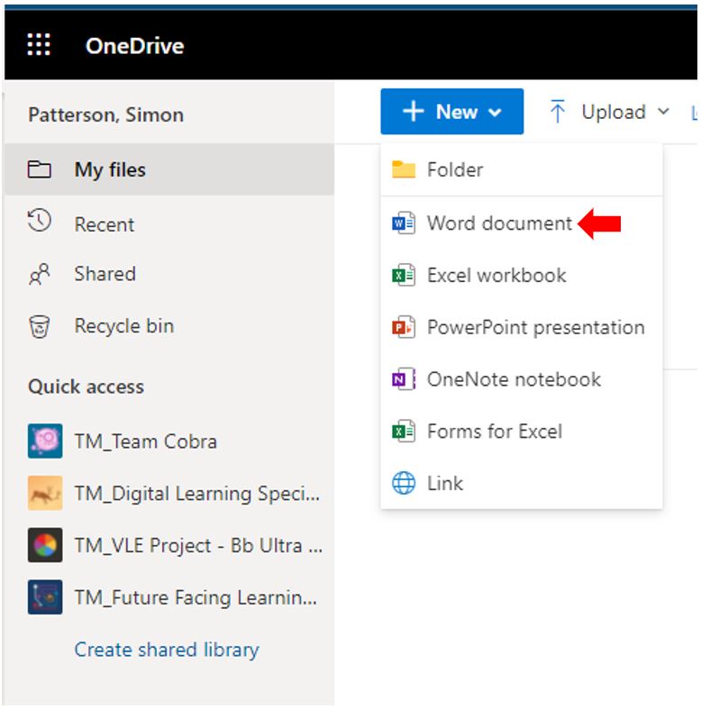Screen dimensions: 701x710
Task: Click Create shared library link
Action: pos(167,650)
